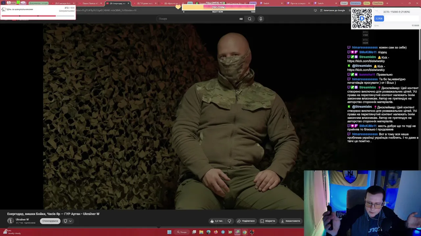Click the video title Енергодар, вишки Бойка
The height and width of the screenshot is (236, 421).
[x=53, y=214]
